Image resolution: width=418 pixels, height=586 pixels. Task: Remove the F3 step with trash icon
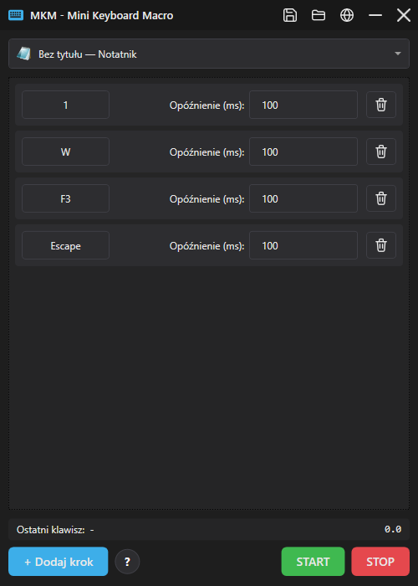click(x=381, y=198)
